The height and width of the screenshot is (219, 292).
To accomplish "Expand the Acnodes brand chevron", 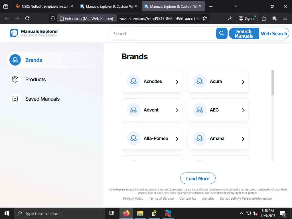I will click(177, 82).
